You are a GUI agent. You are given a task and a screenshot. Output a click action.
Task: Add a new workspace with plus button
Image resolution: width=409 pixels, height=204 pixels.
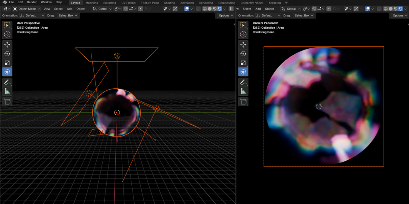(286, 3)
